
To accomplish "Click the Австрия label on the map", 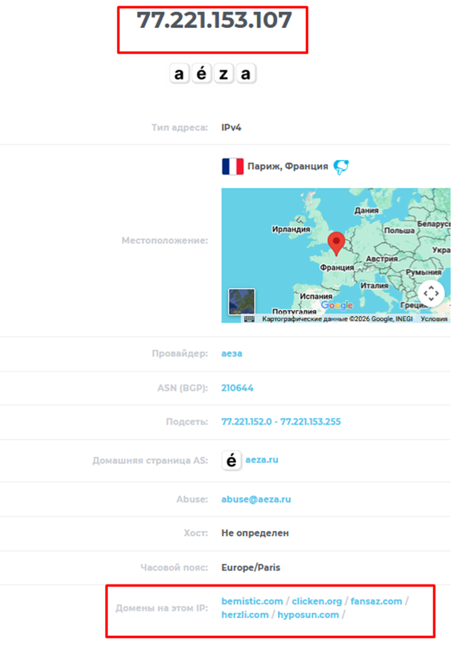I will (x=381, y=258).
